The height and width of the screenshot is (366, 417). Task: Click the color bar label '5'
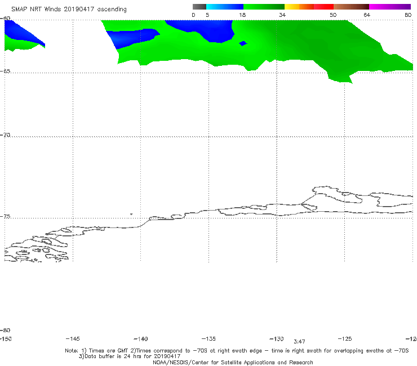(207, 15)
